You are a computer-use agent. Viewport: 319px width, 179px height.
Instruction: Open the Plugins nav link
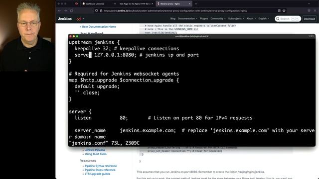click(204, 18)
